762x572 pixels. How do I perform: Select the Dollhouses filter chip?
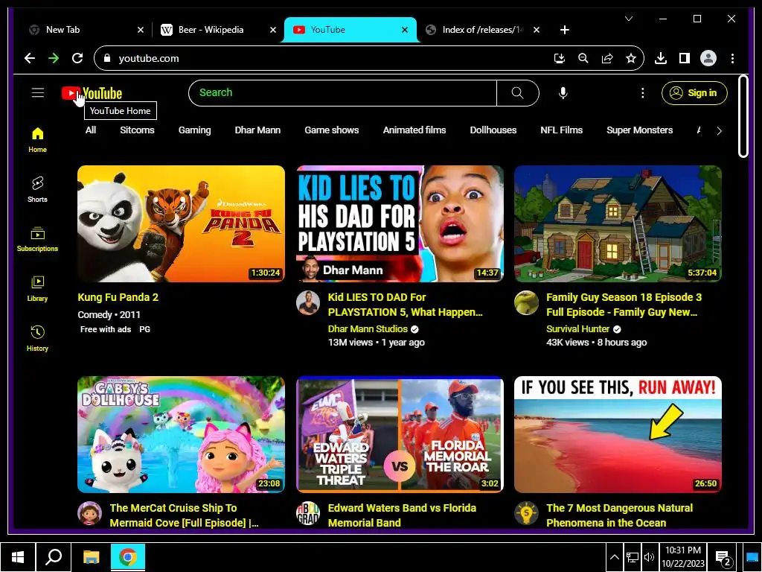493,130
